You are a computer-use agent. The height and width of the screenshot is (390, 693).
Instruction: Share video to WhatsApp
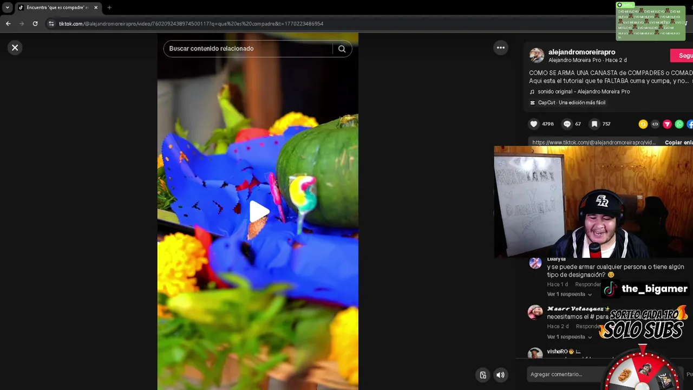[679, 124]
